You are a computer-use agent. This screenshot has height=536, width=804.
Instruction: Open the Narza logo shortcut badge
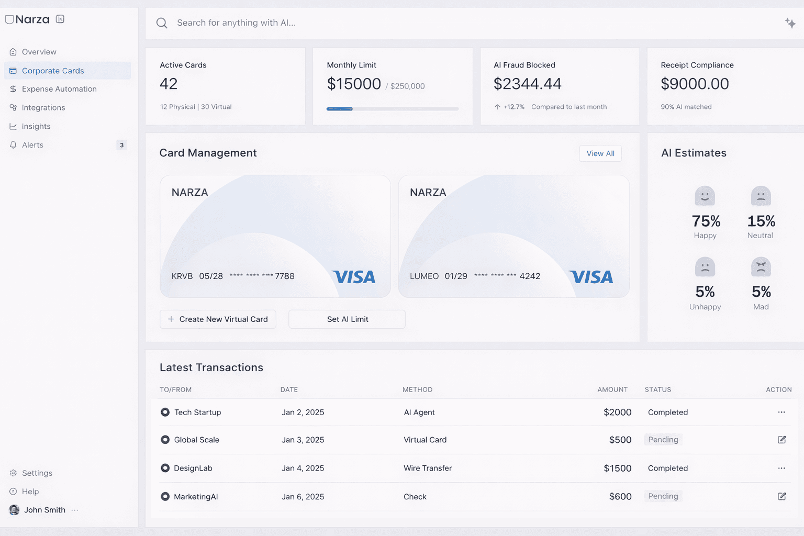tap(60, 19)
